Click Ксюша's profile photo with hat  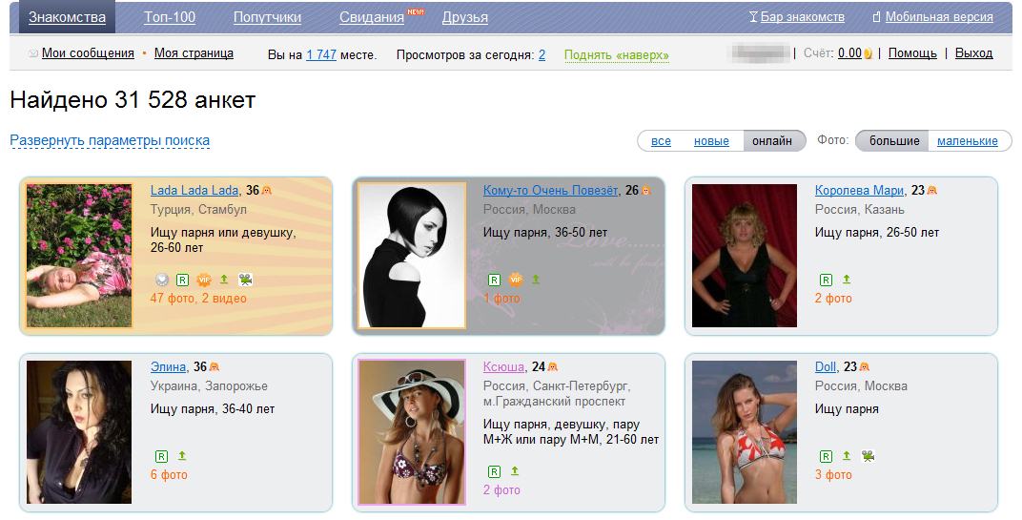[x=412, y=432]
